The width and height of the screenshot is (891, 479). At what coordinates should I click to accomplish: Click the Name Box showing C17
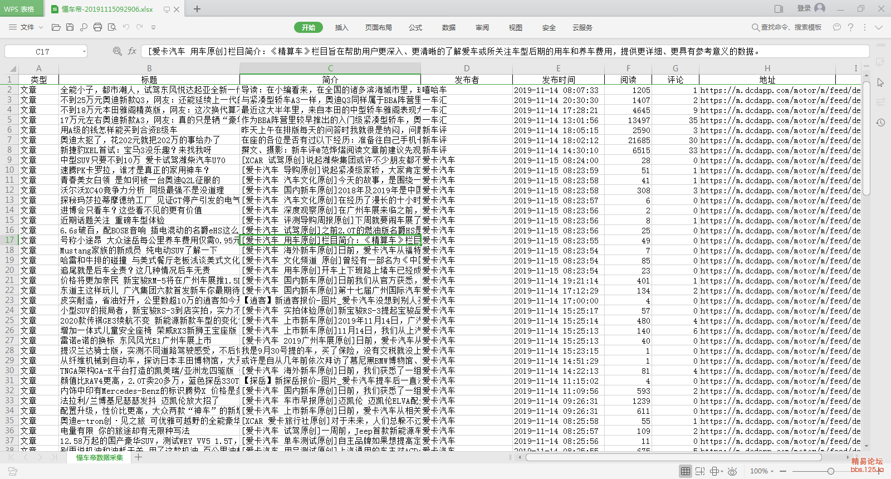point(42,51)
